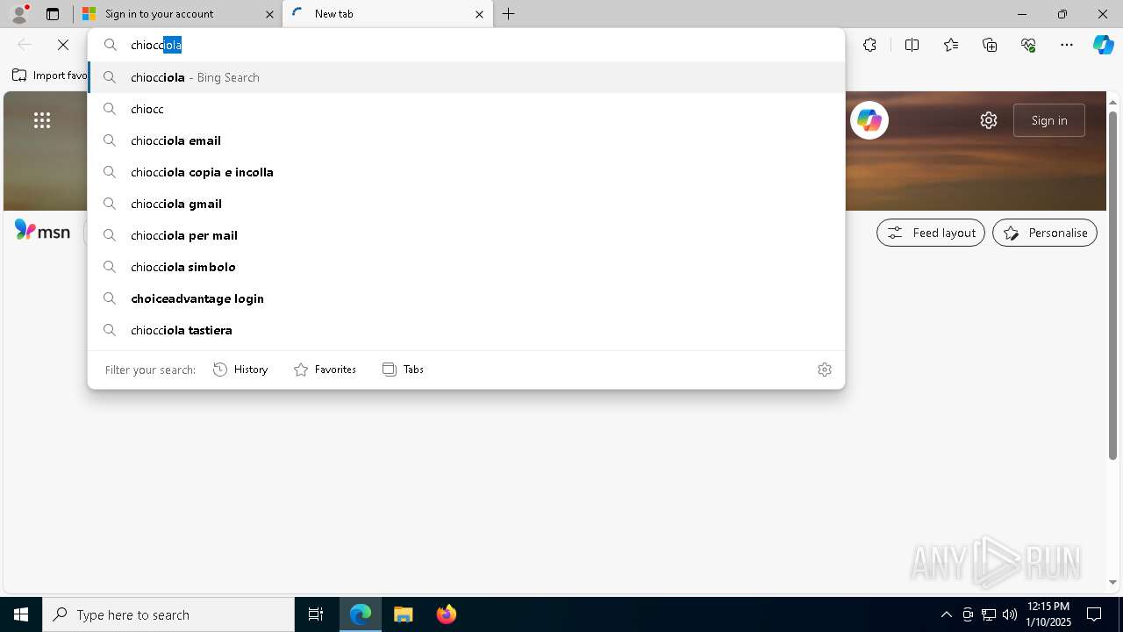
Task: Open the page settings gear icon
Action: tap(989, 120)
